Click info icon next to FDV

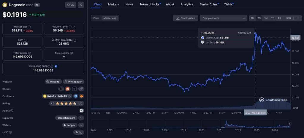point(25,40)
